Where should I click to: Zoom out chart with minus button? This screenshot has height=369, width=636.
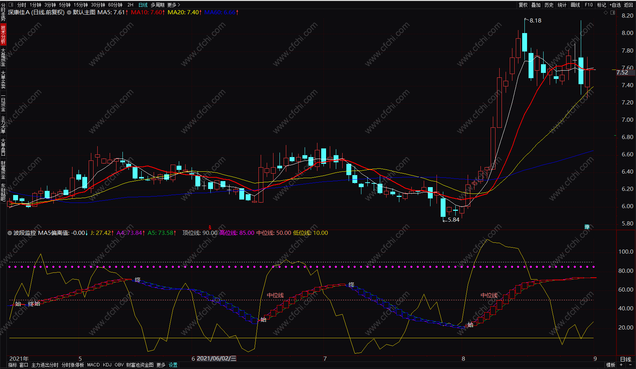pos(630,365)
